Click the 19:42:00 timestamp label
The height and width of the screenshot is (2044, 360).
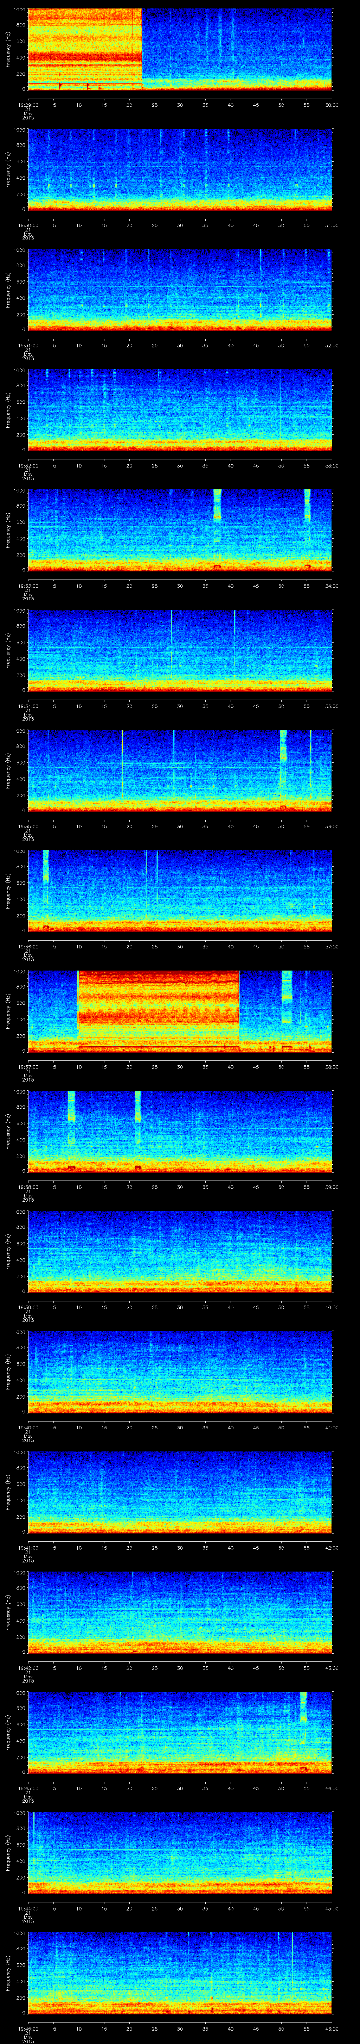pyautogui.click(x=28, y=1668)
